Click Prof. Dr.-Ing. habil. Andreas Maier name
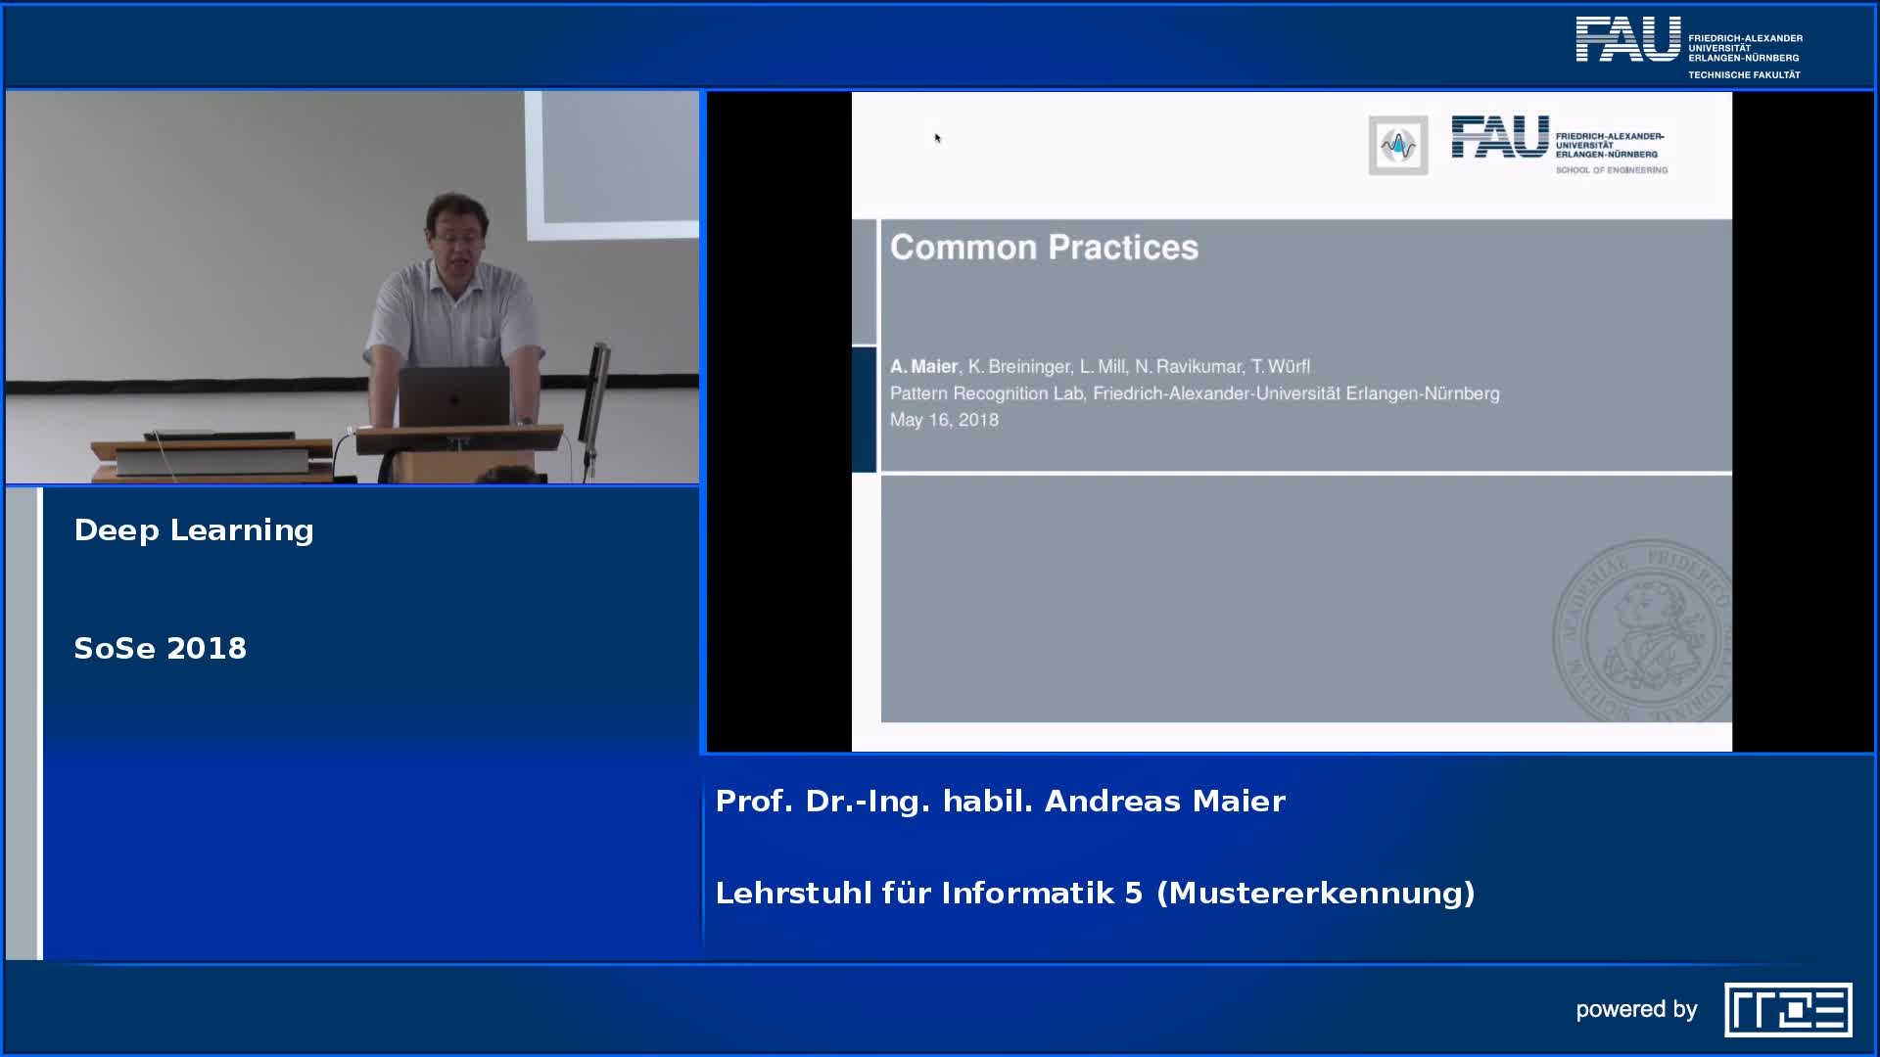 pos(1000,802)
